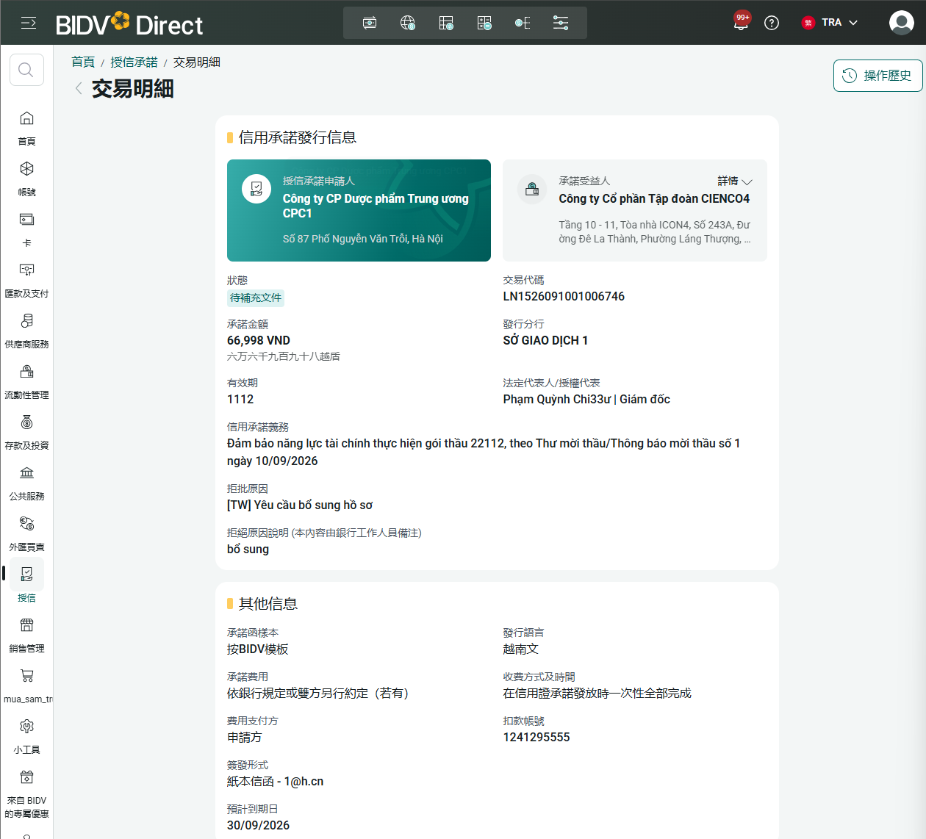Open 卡 cards sidebar item
Screen dimensions: 926x839
pyautogui.click(x=26, y=228)
